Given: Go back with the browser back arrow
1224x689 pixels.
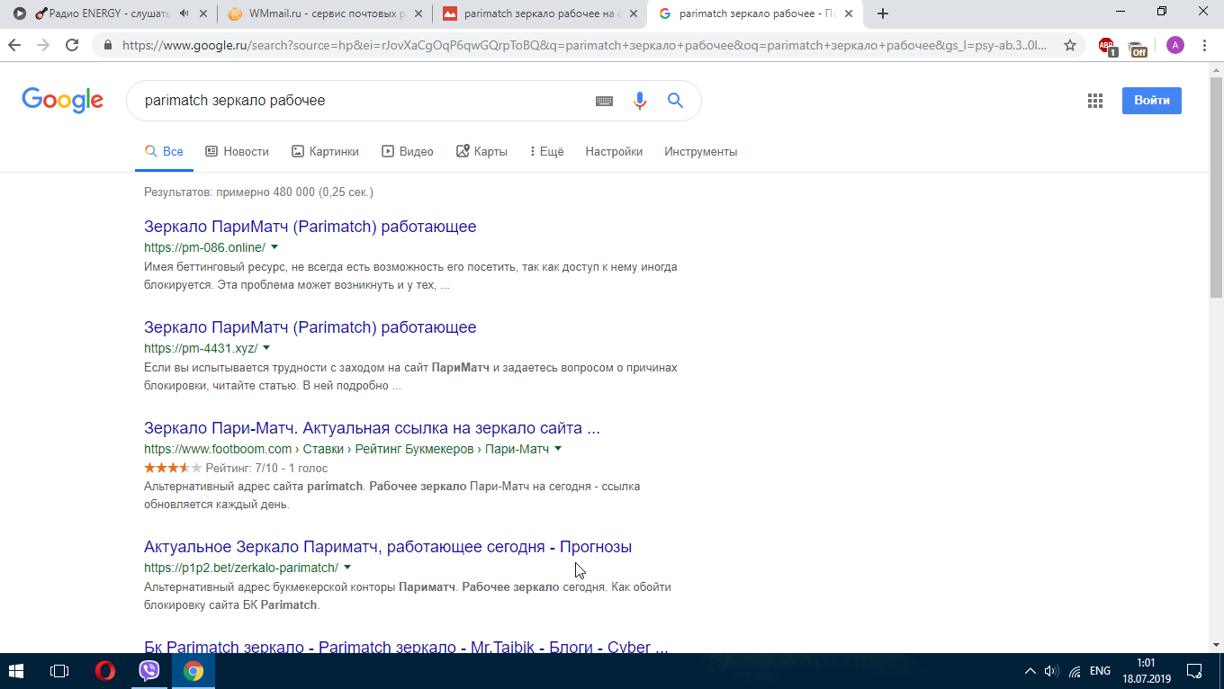Looking at the screenshot, I should [x=15, y=45].
